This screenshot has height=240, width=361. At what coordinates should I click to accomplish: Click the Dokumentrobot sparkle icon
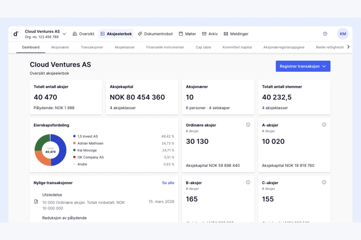140,34
